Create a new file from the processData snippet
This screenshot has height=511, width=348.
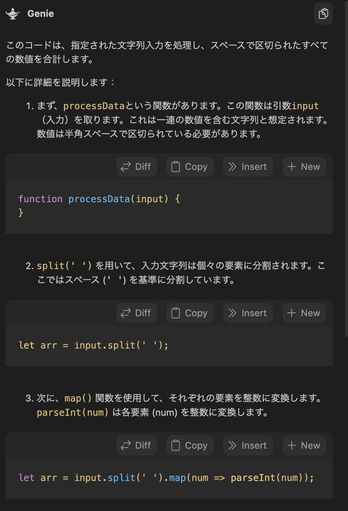[x=304, y=167]
